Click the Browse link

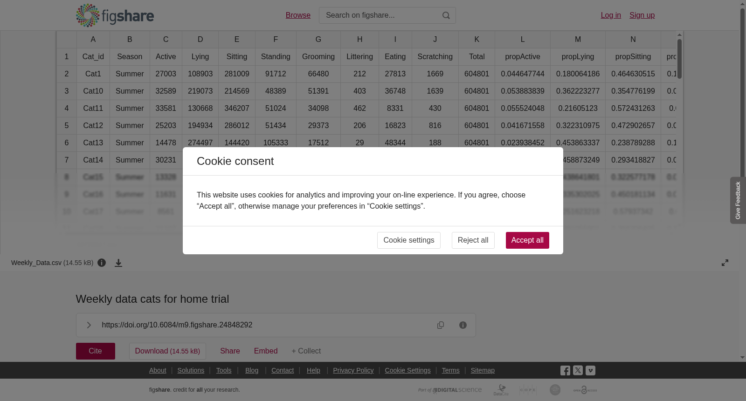tap(298, 15)
